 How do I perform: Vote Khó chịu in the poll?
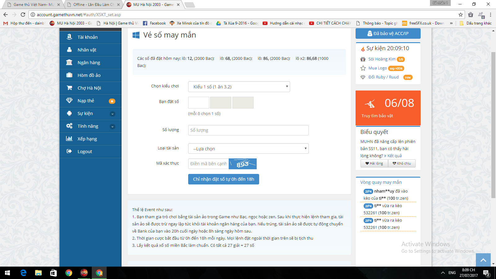tap(402, 163)
